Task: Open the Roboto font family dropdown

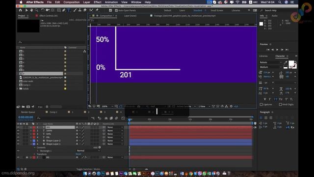Action: click(x=271, y=62)
